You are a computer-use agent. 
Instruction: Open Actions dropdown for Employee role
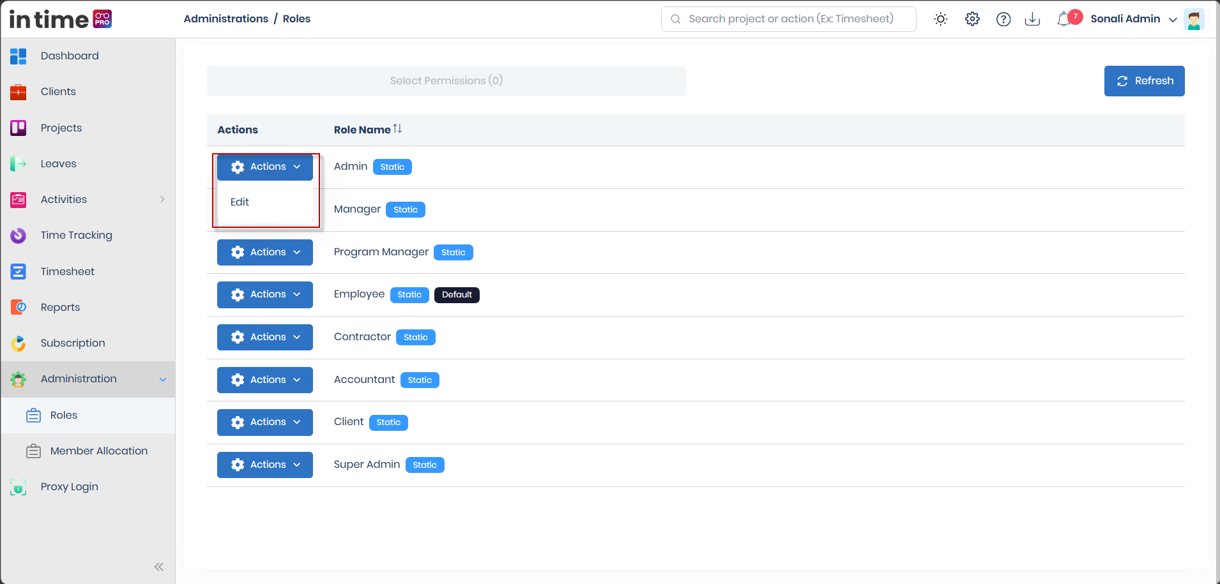pos(265,295)
